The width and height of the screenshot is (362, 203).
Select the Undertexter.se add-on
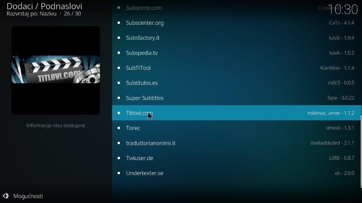click(237, 173)
